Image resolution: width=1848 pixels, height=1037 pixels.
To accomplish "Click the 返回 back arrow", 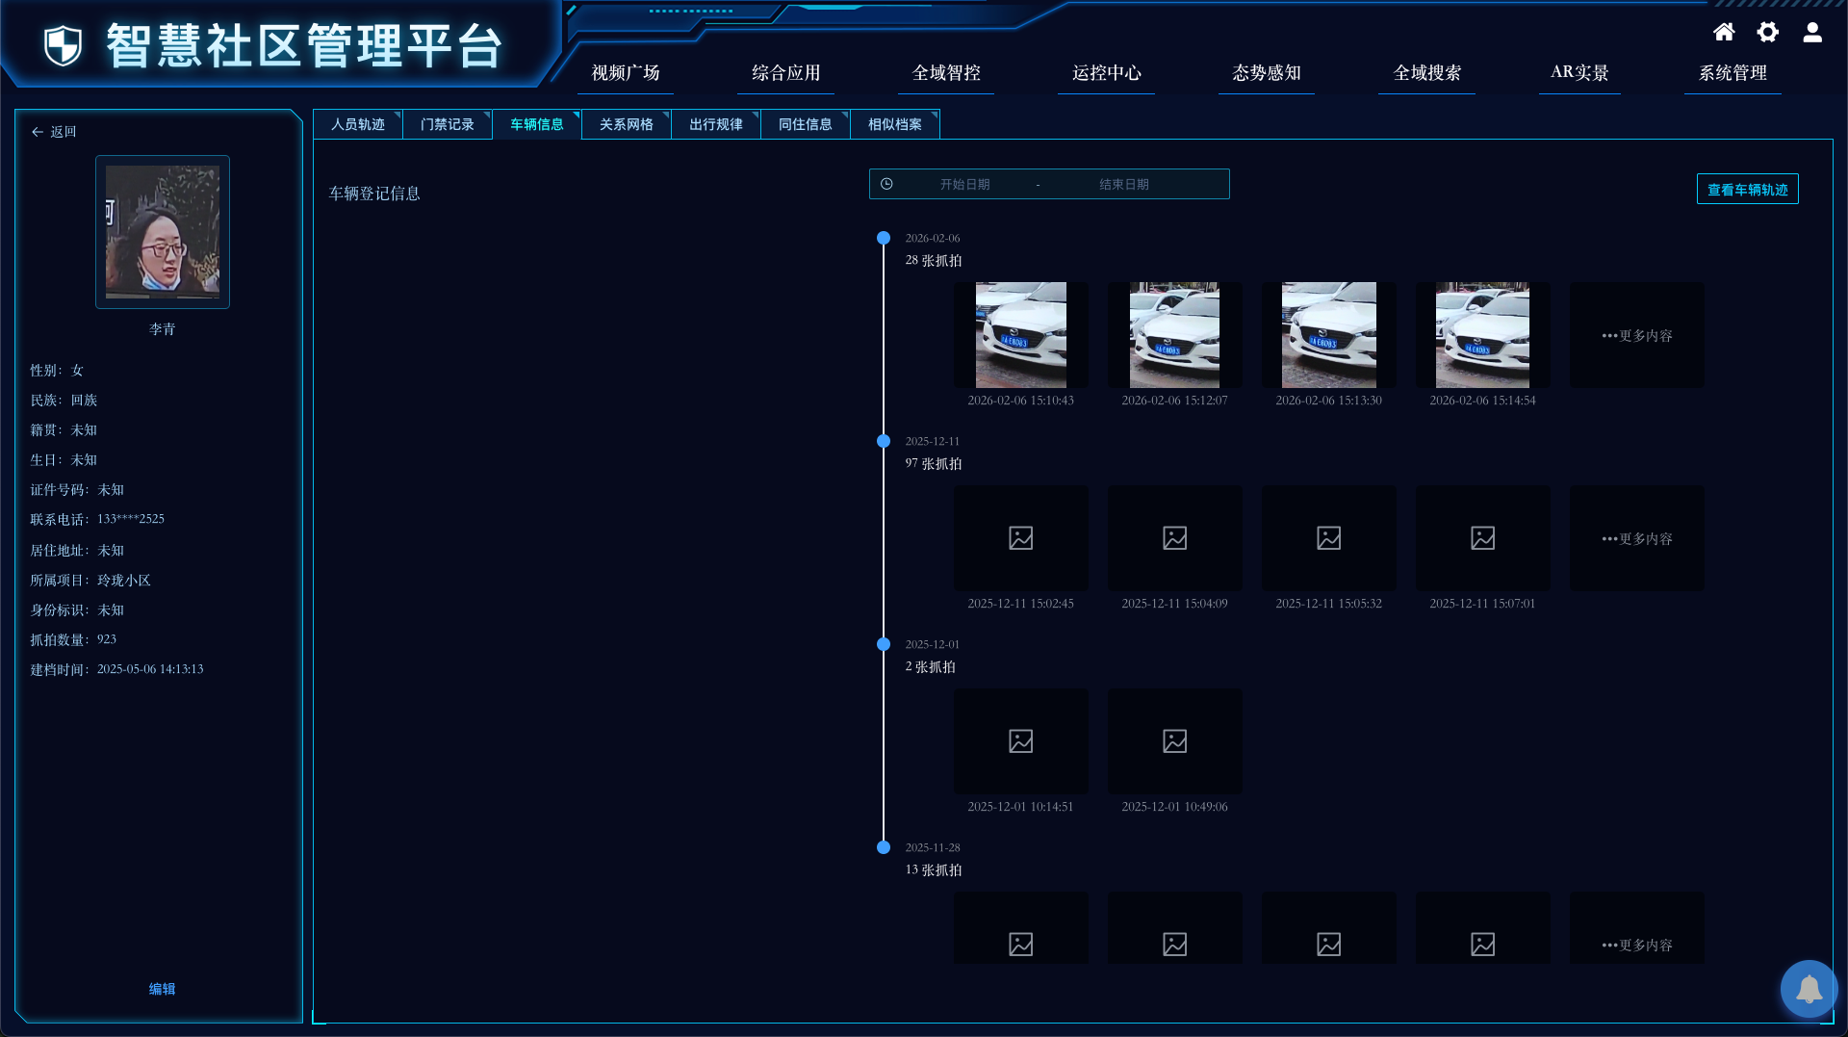I will click(x=38, y=132).
